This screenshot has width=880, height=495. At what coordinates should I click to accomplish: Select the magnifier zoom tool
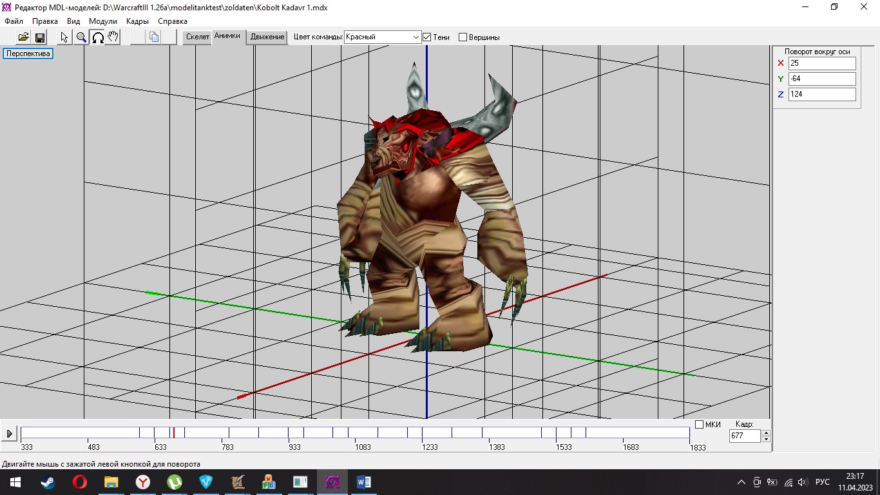[x=81, y=37]
